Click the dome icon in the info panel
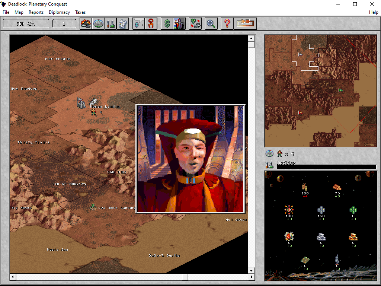 coord(269,153)
